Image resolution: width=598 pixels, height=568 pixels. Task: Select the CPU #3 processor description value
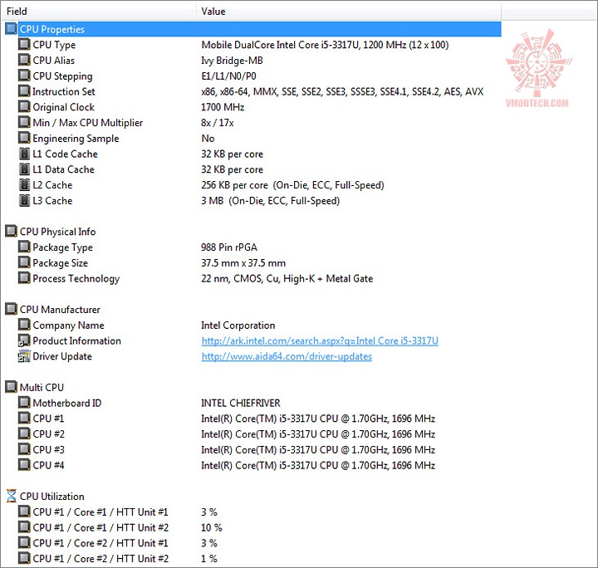click(x=318, y=450)
